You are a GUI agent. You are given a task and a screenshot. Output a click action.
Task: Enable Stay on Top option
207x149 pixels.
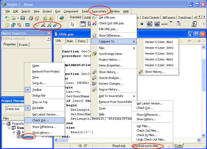tap(40, 102)
